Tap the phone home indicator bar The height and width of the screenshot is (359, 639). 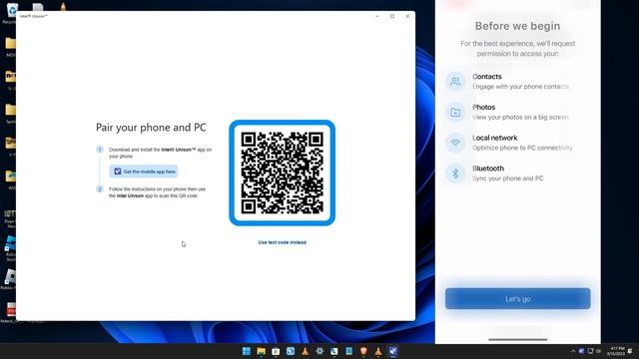click(517, 339)
